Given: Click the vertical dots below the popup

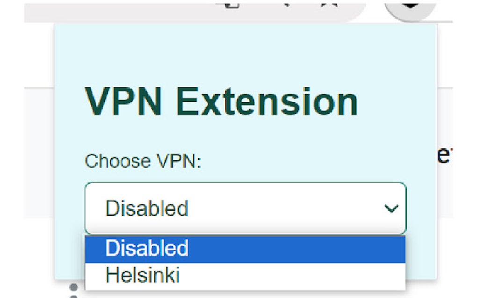Looking at the screenshot, I should tap(73, 291).
